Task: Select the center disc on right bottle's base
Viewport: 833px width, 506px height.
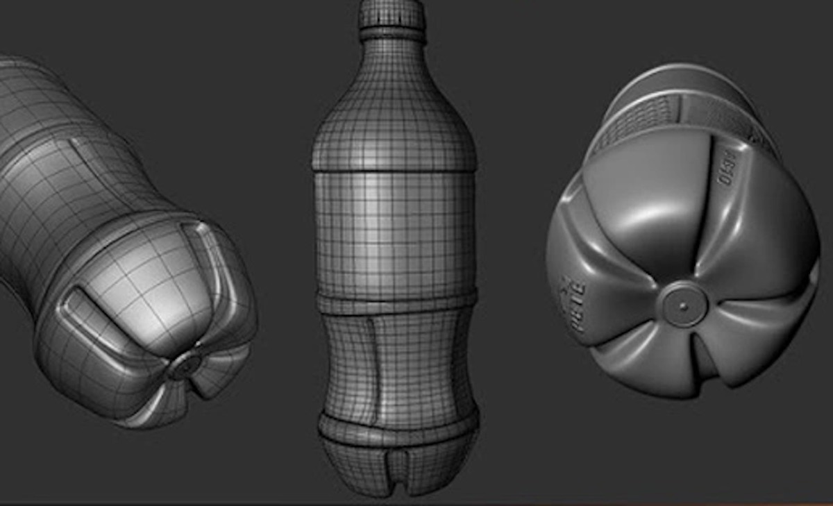Action: 682,305
